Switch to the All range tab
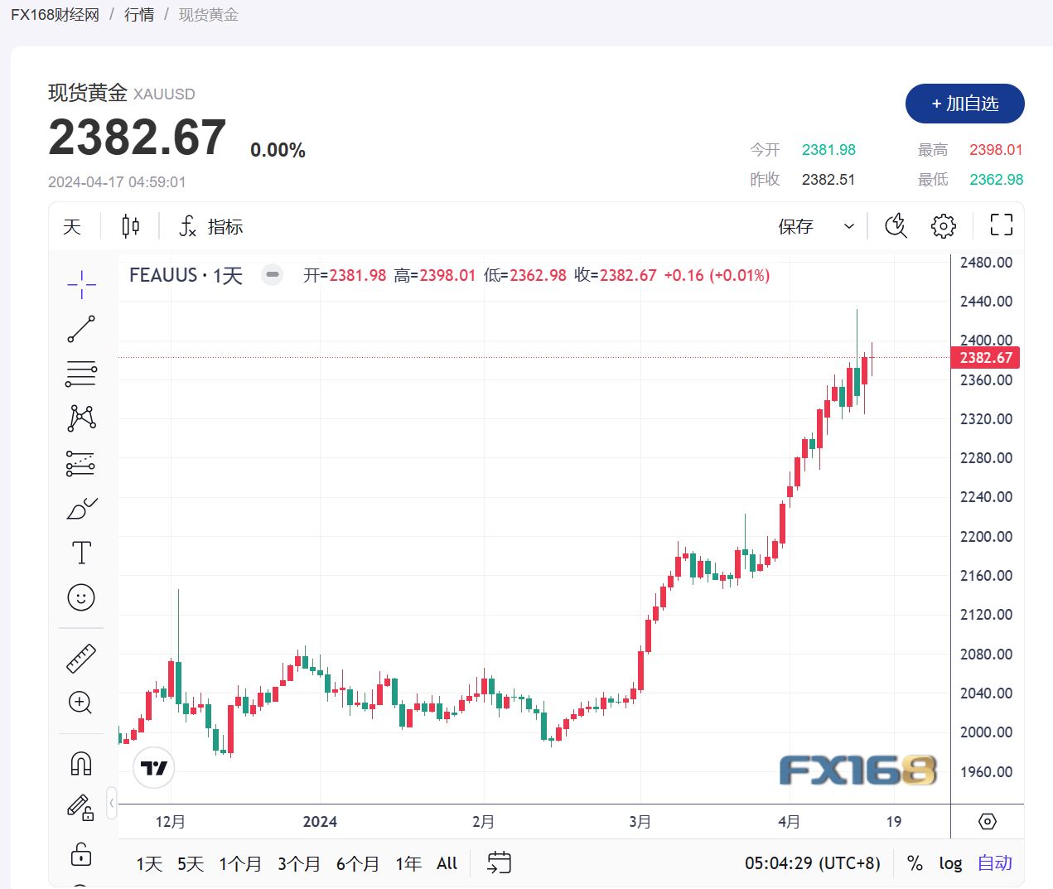The height and width of the screenshot is (889, 1053). pos(447,862)
